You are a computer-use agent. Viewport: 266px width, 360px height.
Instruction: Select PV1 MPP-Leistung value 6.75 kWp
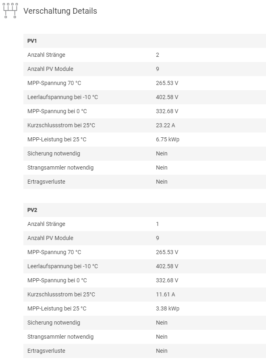tap(168, 139)
